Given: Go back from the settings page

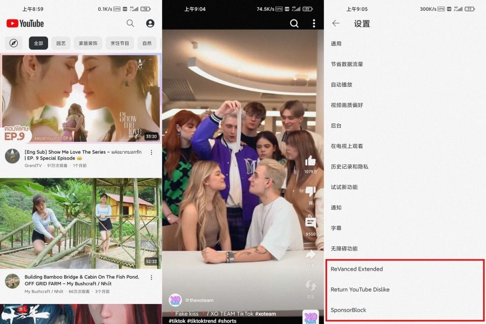Looking at the screenshot, I should 336,23.
